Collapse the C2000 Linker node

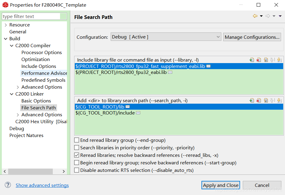(x=12, y=94)
